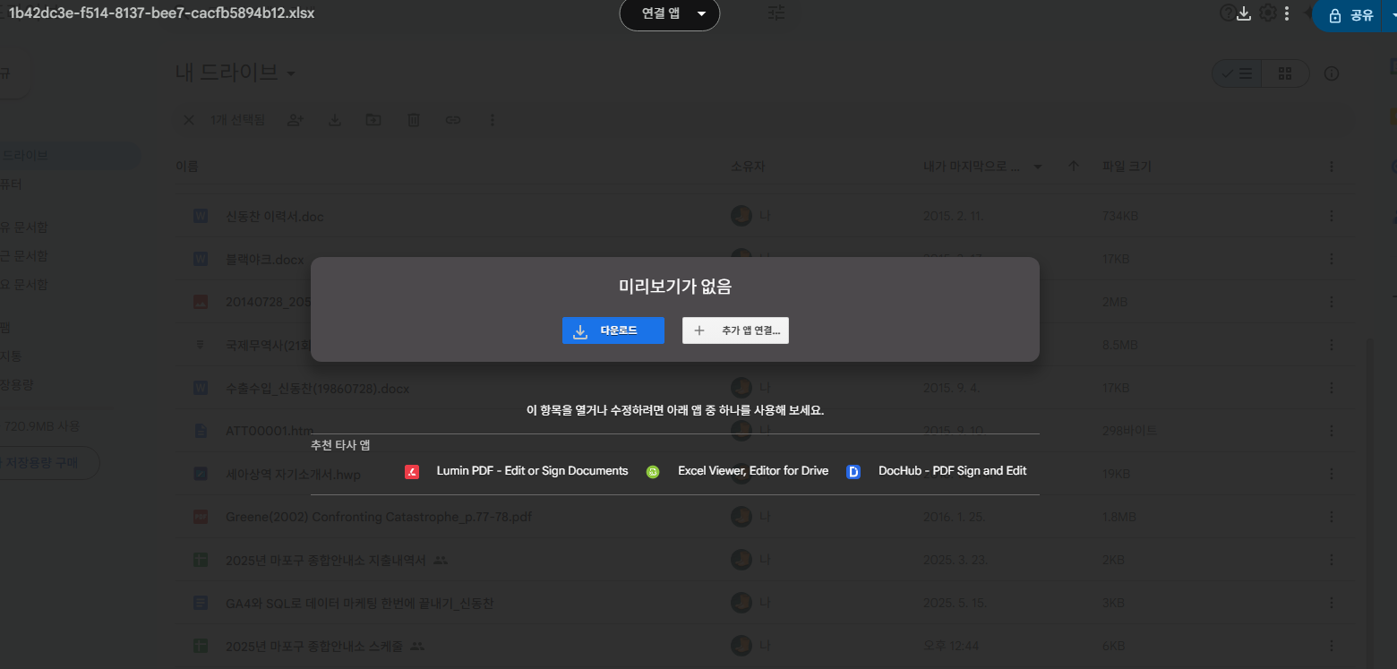
Task: Click the PDF icon of Greene(2002) file
Action: coord(201,517)
